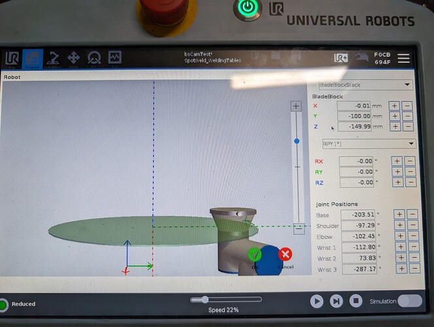The image size is (434, 327).
Task: Decrease RY with its minus button
Action: point(410,171)
